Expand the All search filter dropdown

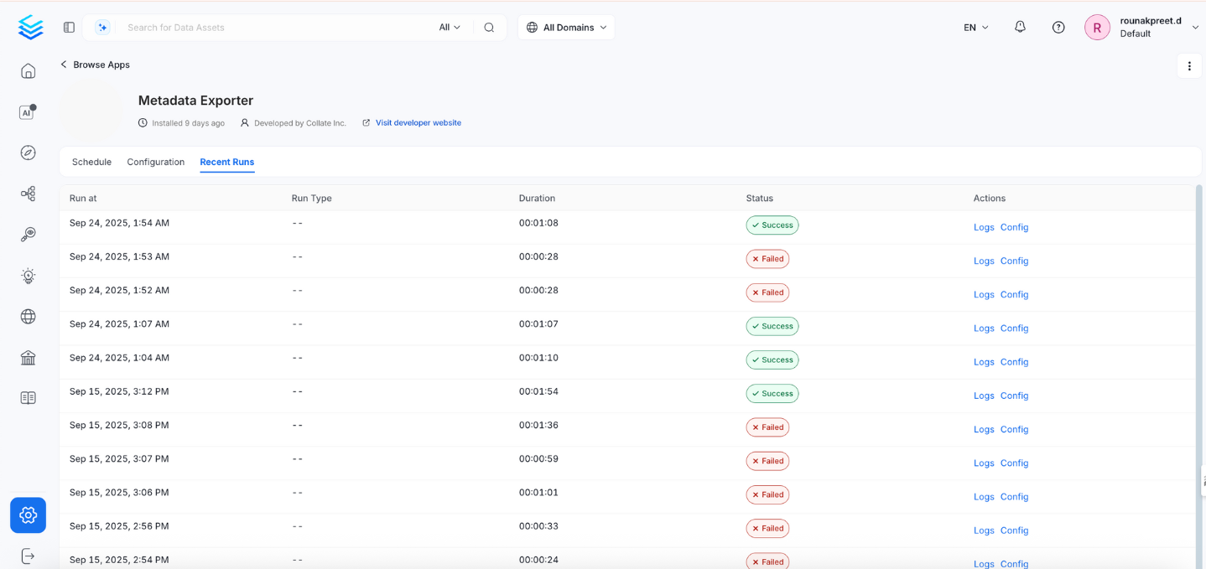coord(450,27)
